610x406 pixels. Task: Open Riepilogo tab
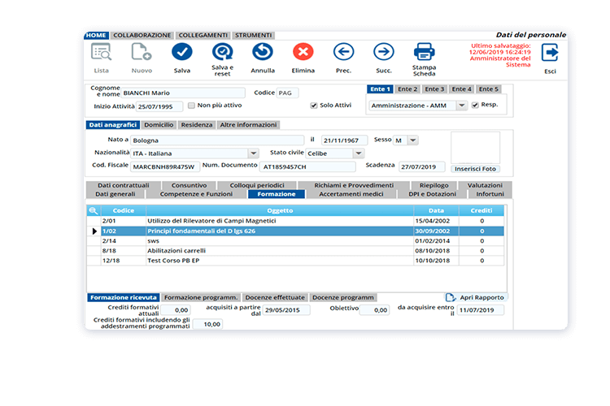pos(434,185)
